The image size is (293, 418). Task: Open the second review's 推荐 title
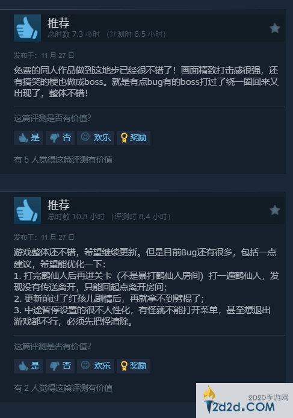(x=58, y=205)
